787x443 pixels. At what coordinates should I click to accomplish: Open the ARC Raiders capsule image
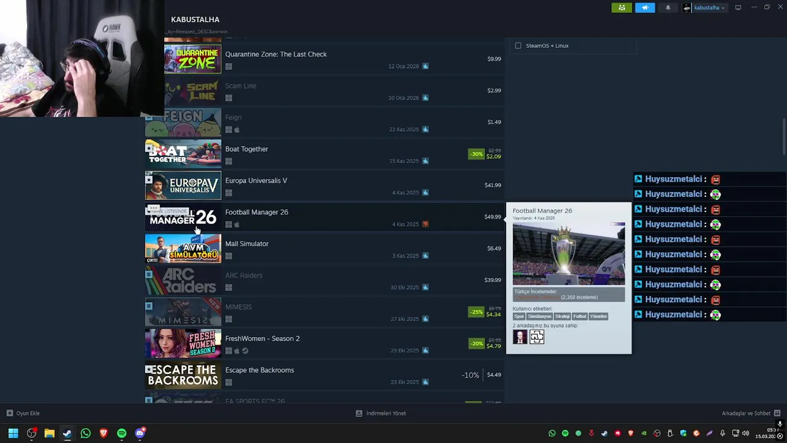(183, 280)
